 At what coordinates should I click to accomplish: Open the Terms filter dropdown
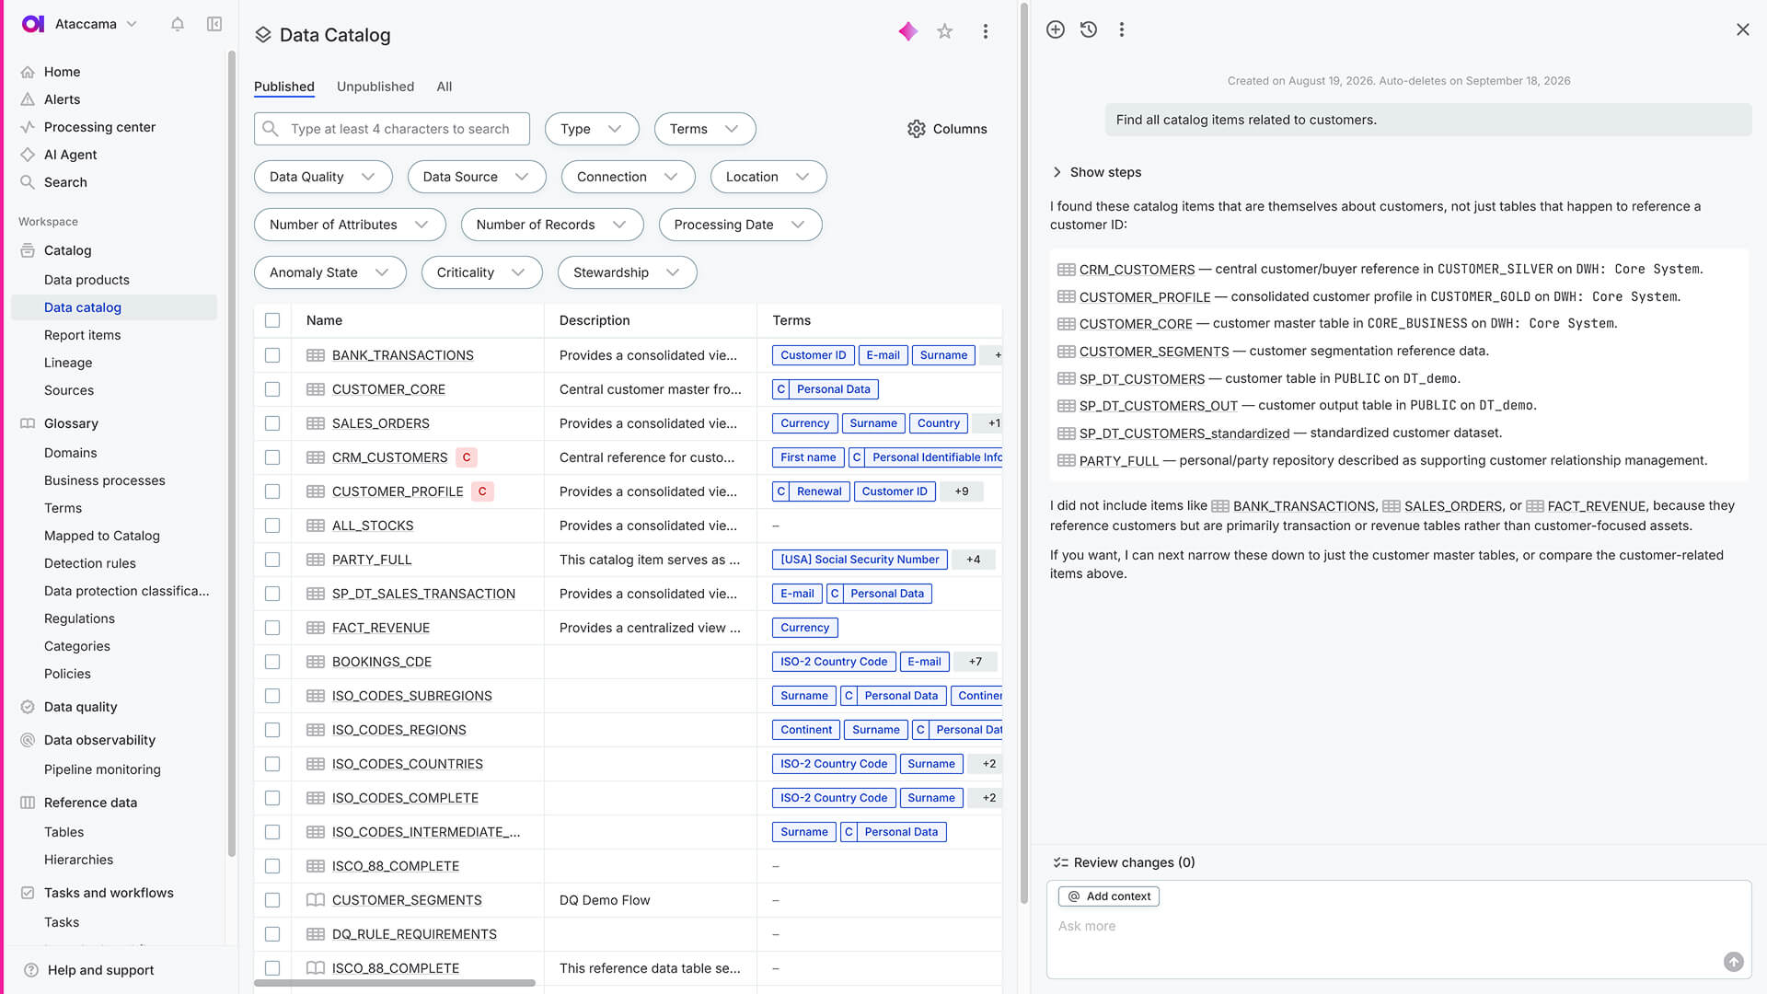[x=705, y=129]
